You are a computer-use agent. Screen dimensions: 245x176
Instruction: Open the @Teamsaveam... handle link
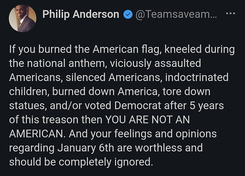click(176, 14)
